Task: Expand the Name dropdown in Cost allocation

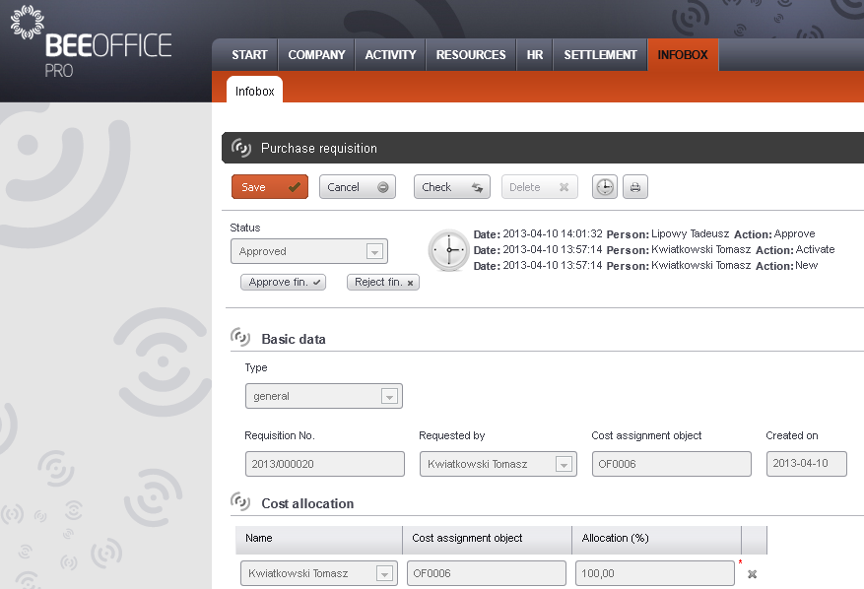Action: (383, 573)
